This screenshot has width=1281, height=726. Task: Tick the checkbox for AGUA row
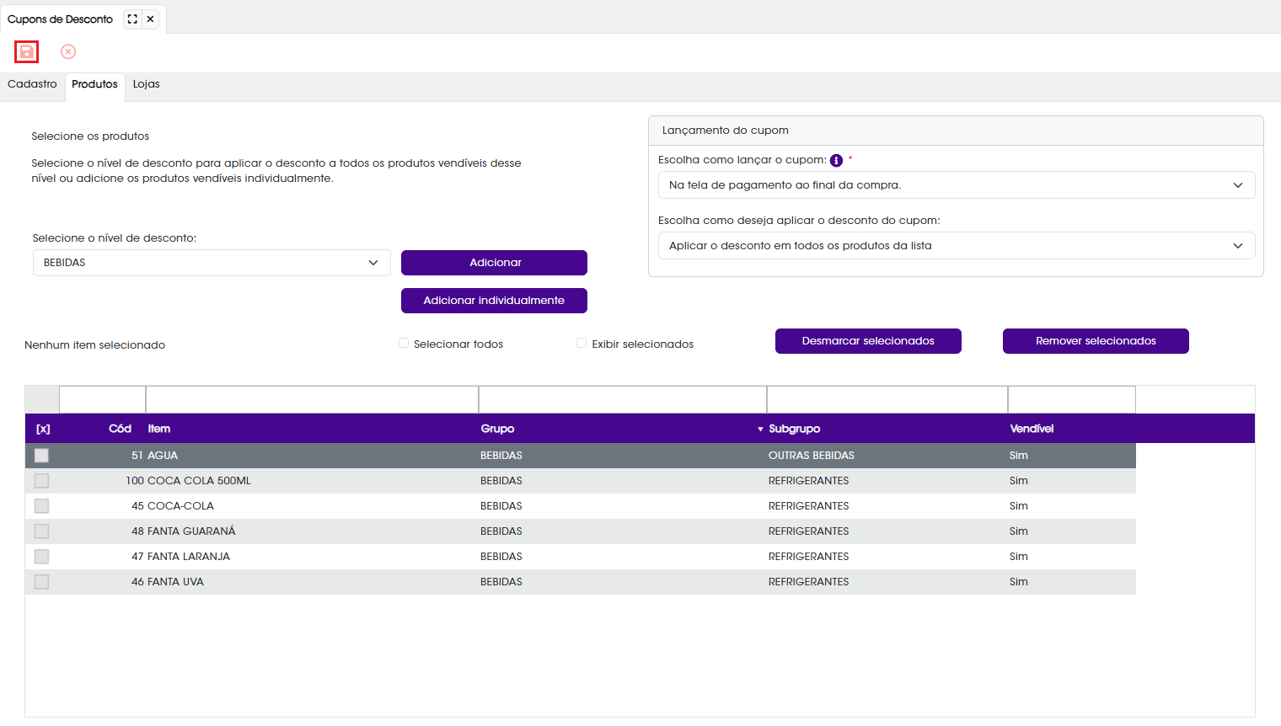(x=41, y=456)
